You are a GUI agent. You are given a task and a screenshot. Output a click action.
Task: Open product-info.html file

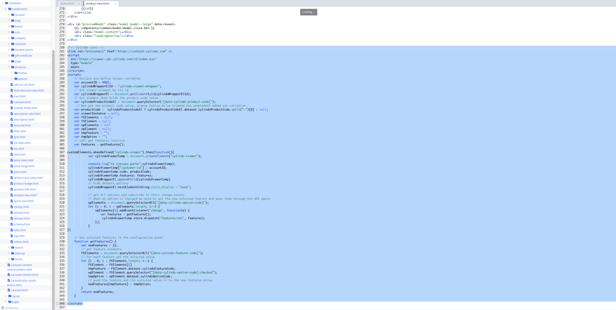[25, 189]
